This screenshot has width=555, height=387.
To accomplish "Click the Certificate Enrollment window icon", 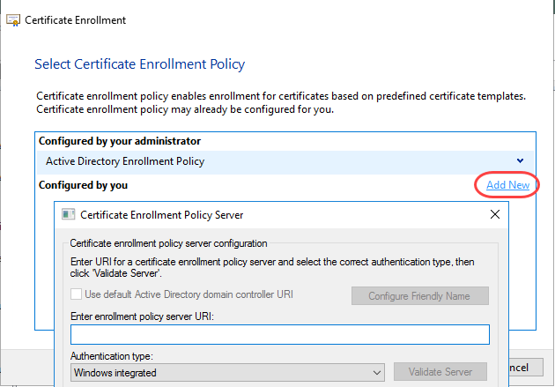I will pyautogui.click(x=13, y=20).
